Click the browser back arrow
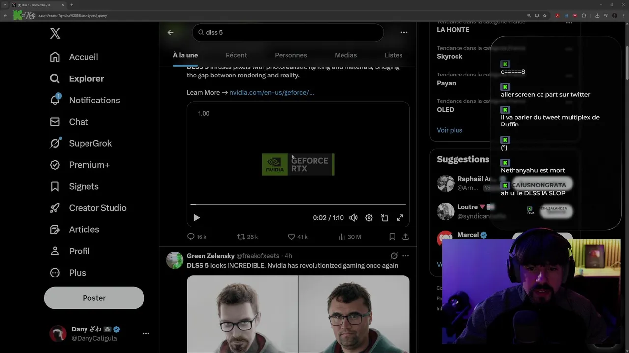The height and width of the screenshot is (353, 629). point(5,15)
